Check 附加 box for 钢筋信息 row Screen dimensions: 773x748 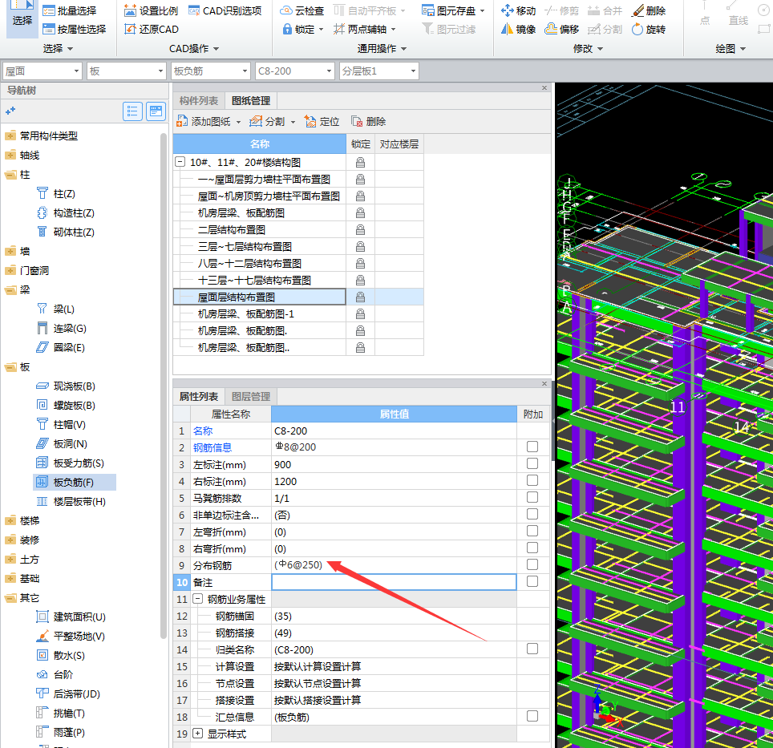532,447
